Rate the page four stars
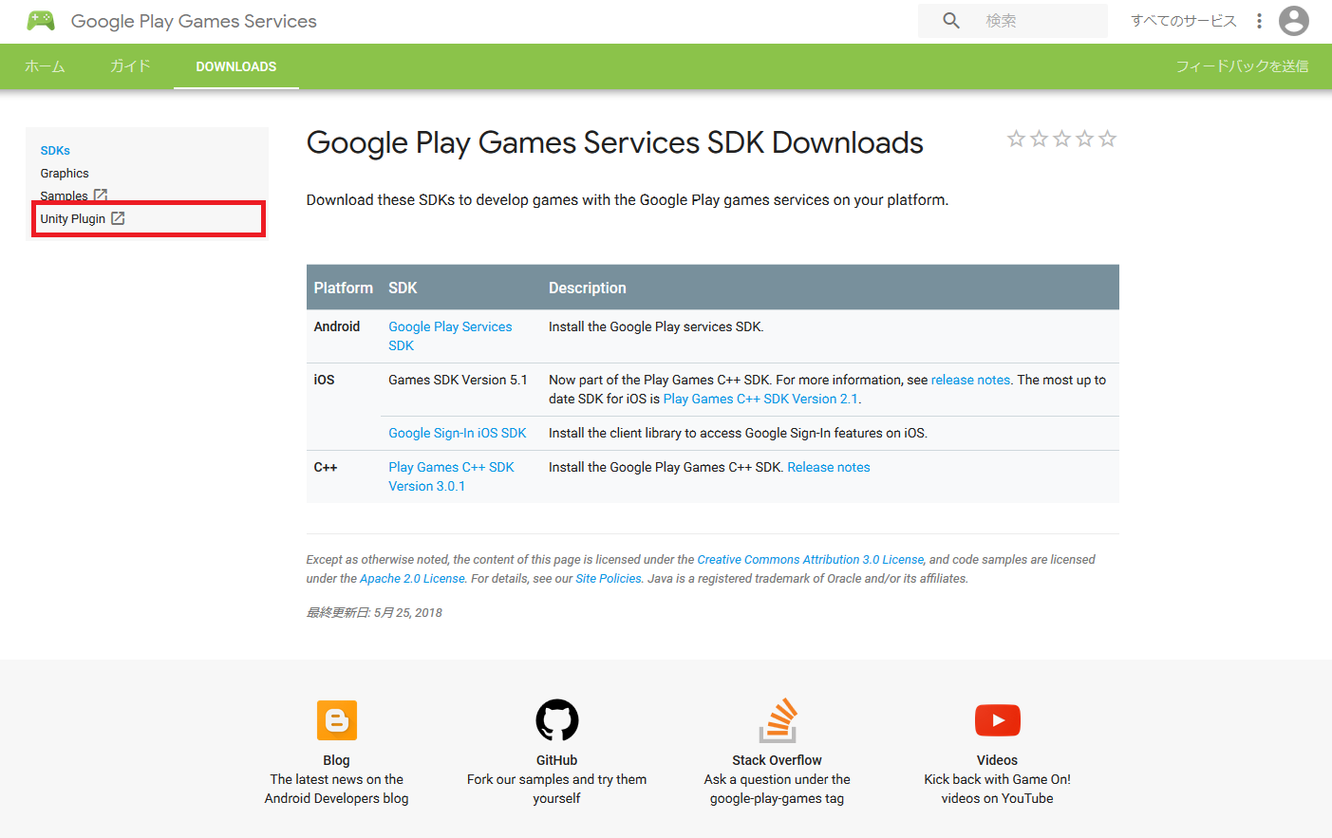Screen dimensions: 1332x838 coord(1084,139)
